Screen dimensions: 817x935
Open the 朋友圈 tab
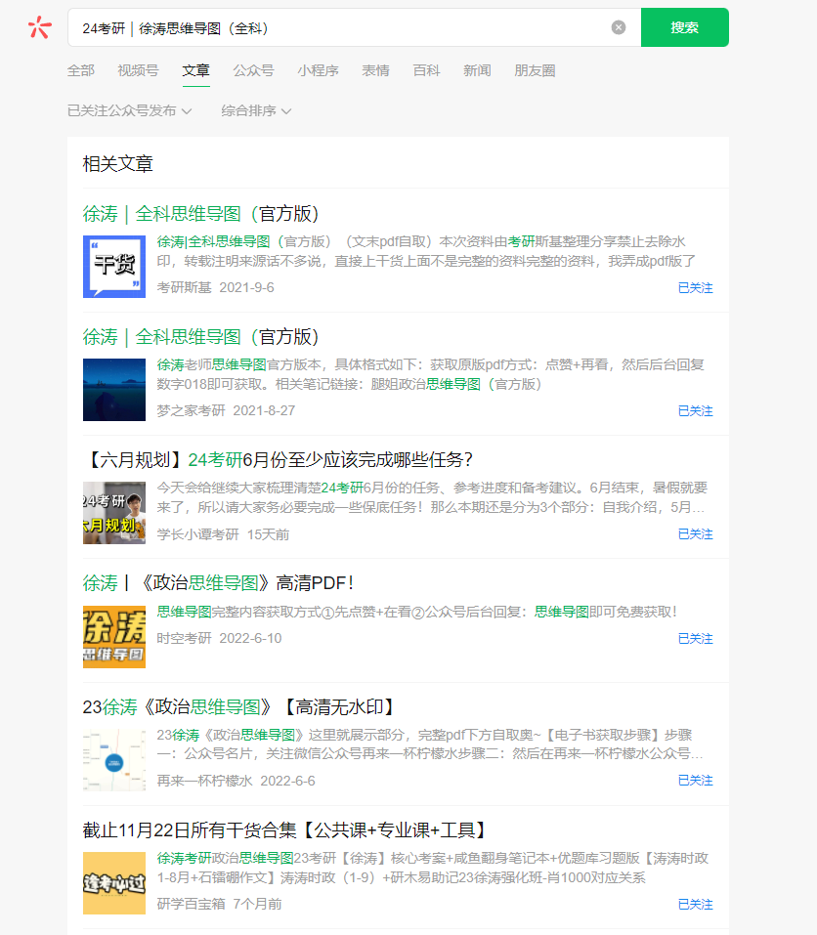point(535,70)
